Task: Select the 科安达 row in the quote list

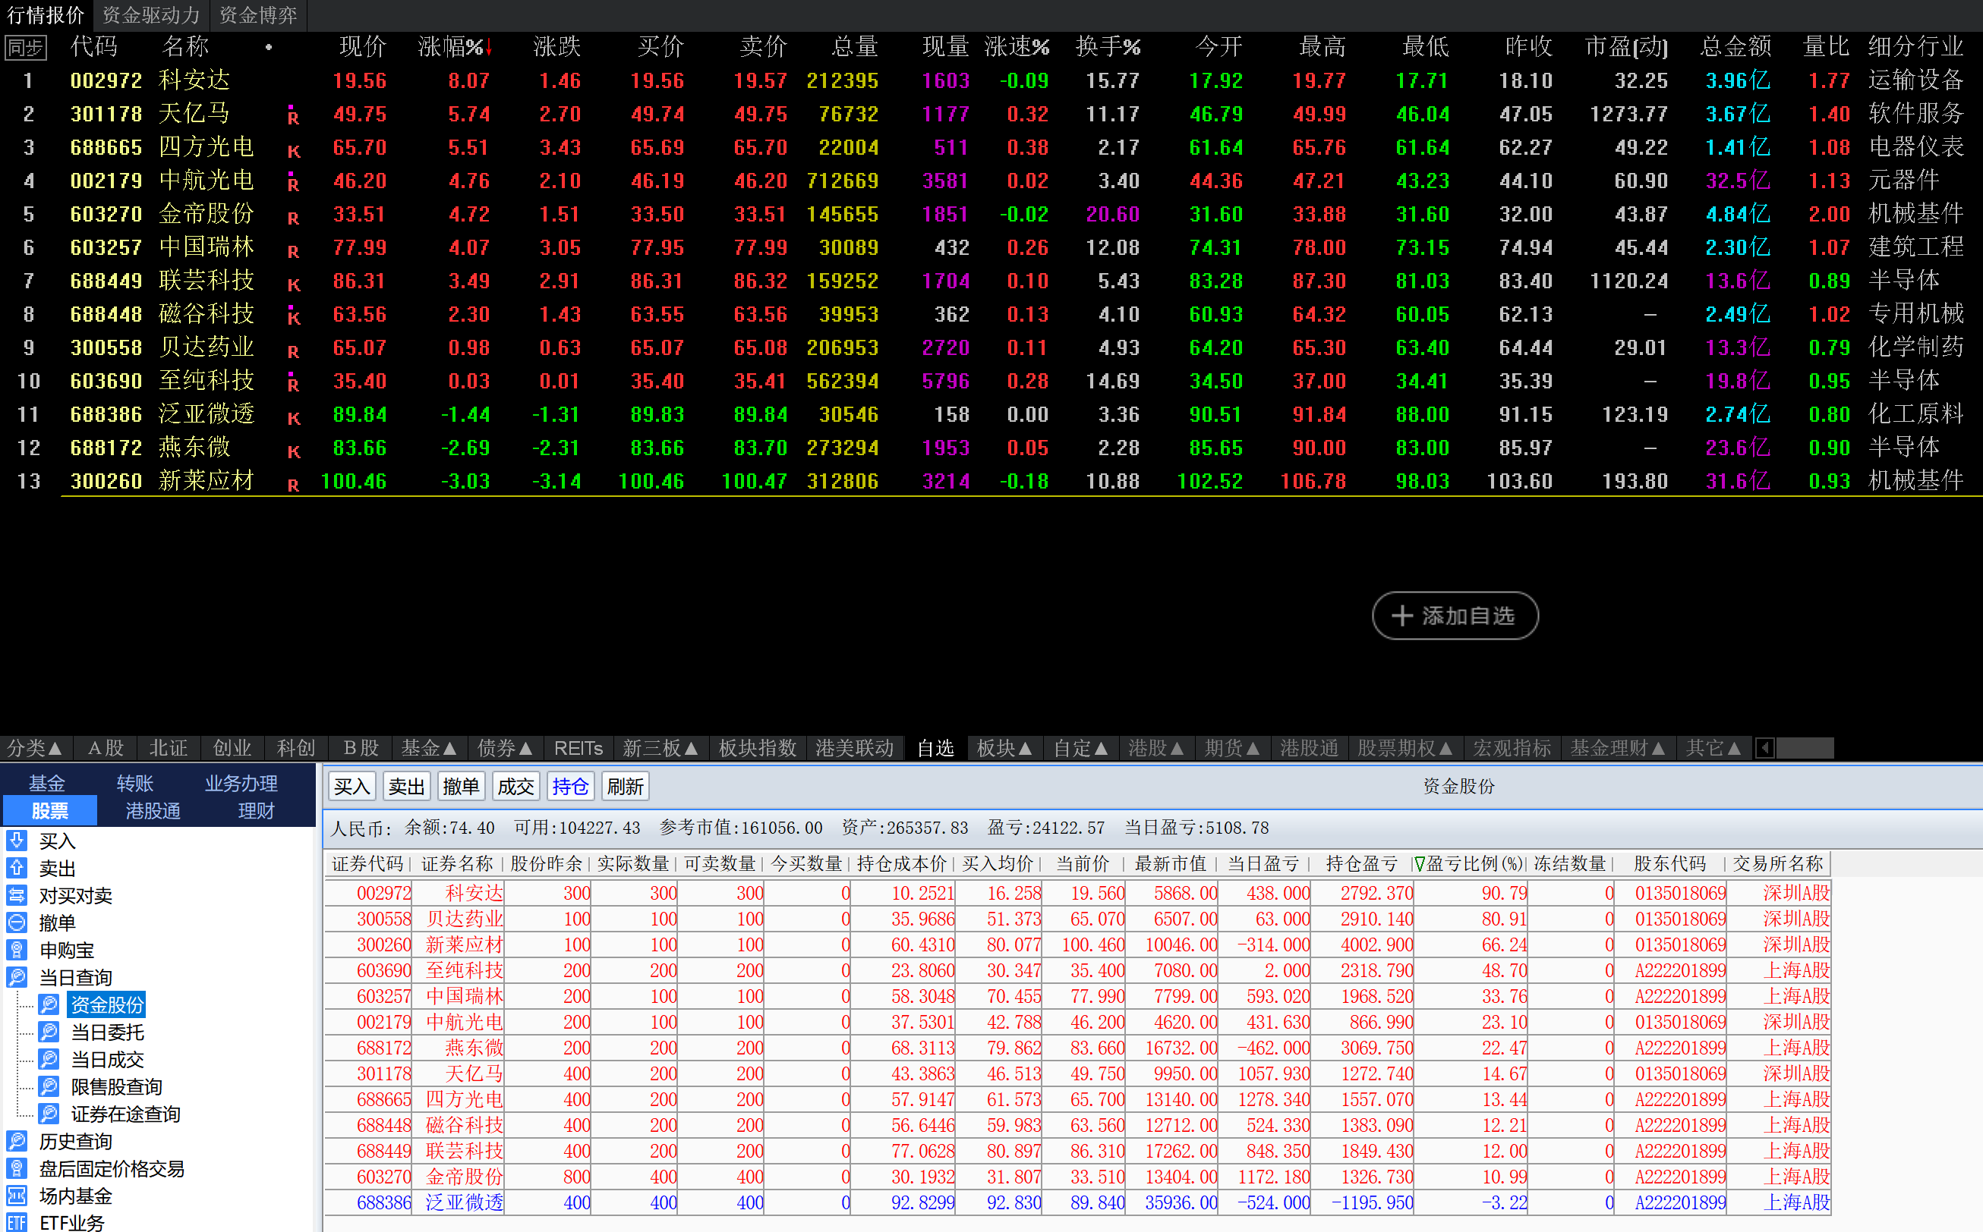Action: click(x=991, y=80)
